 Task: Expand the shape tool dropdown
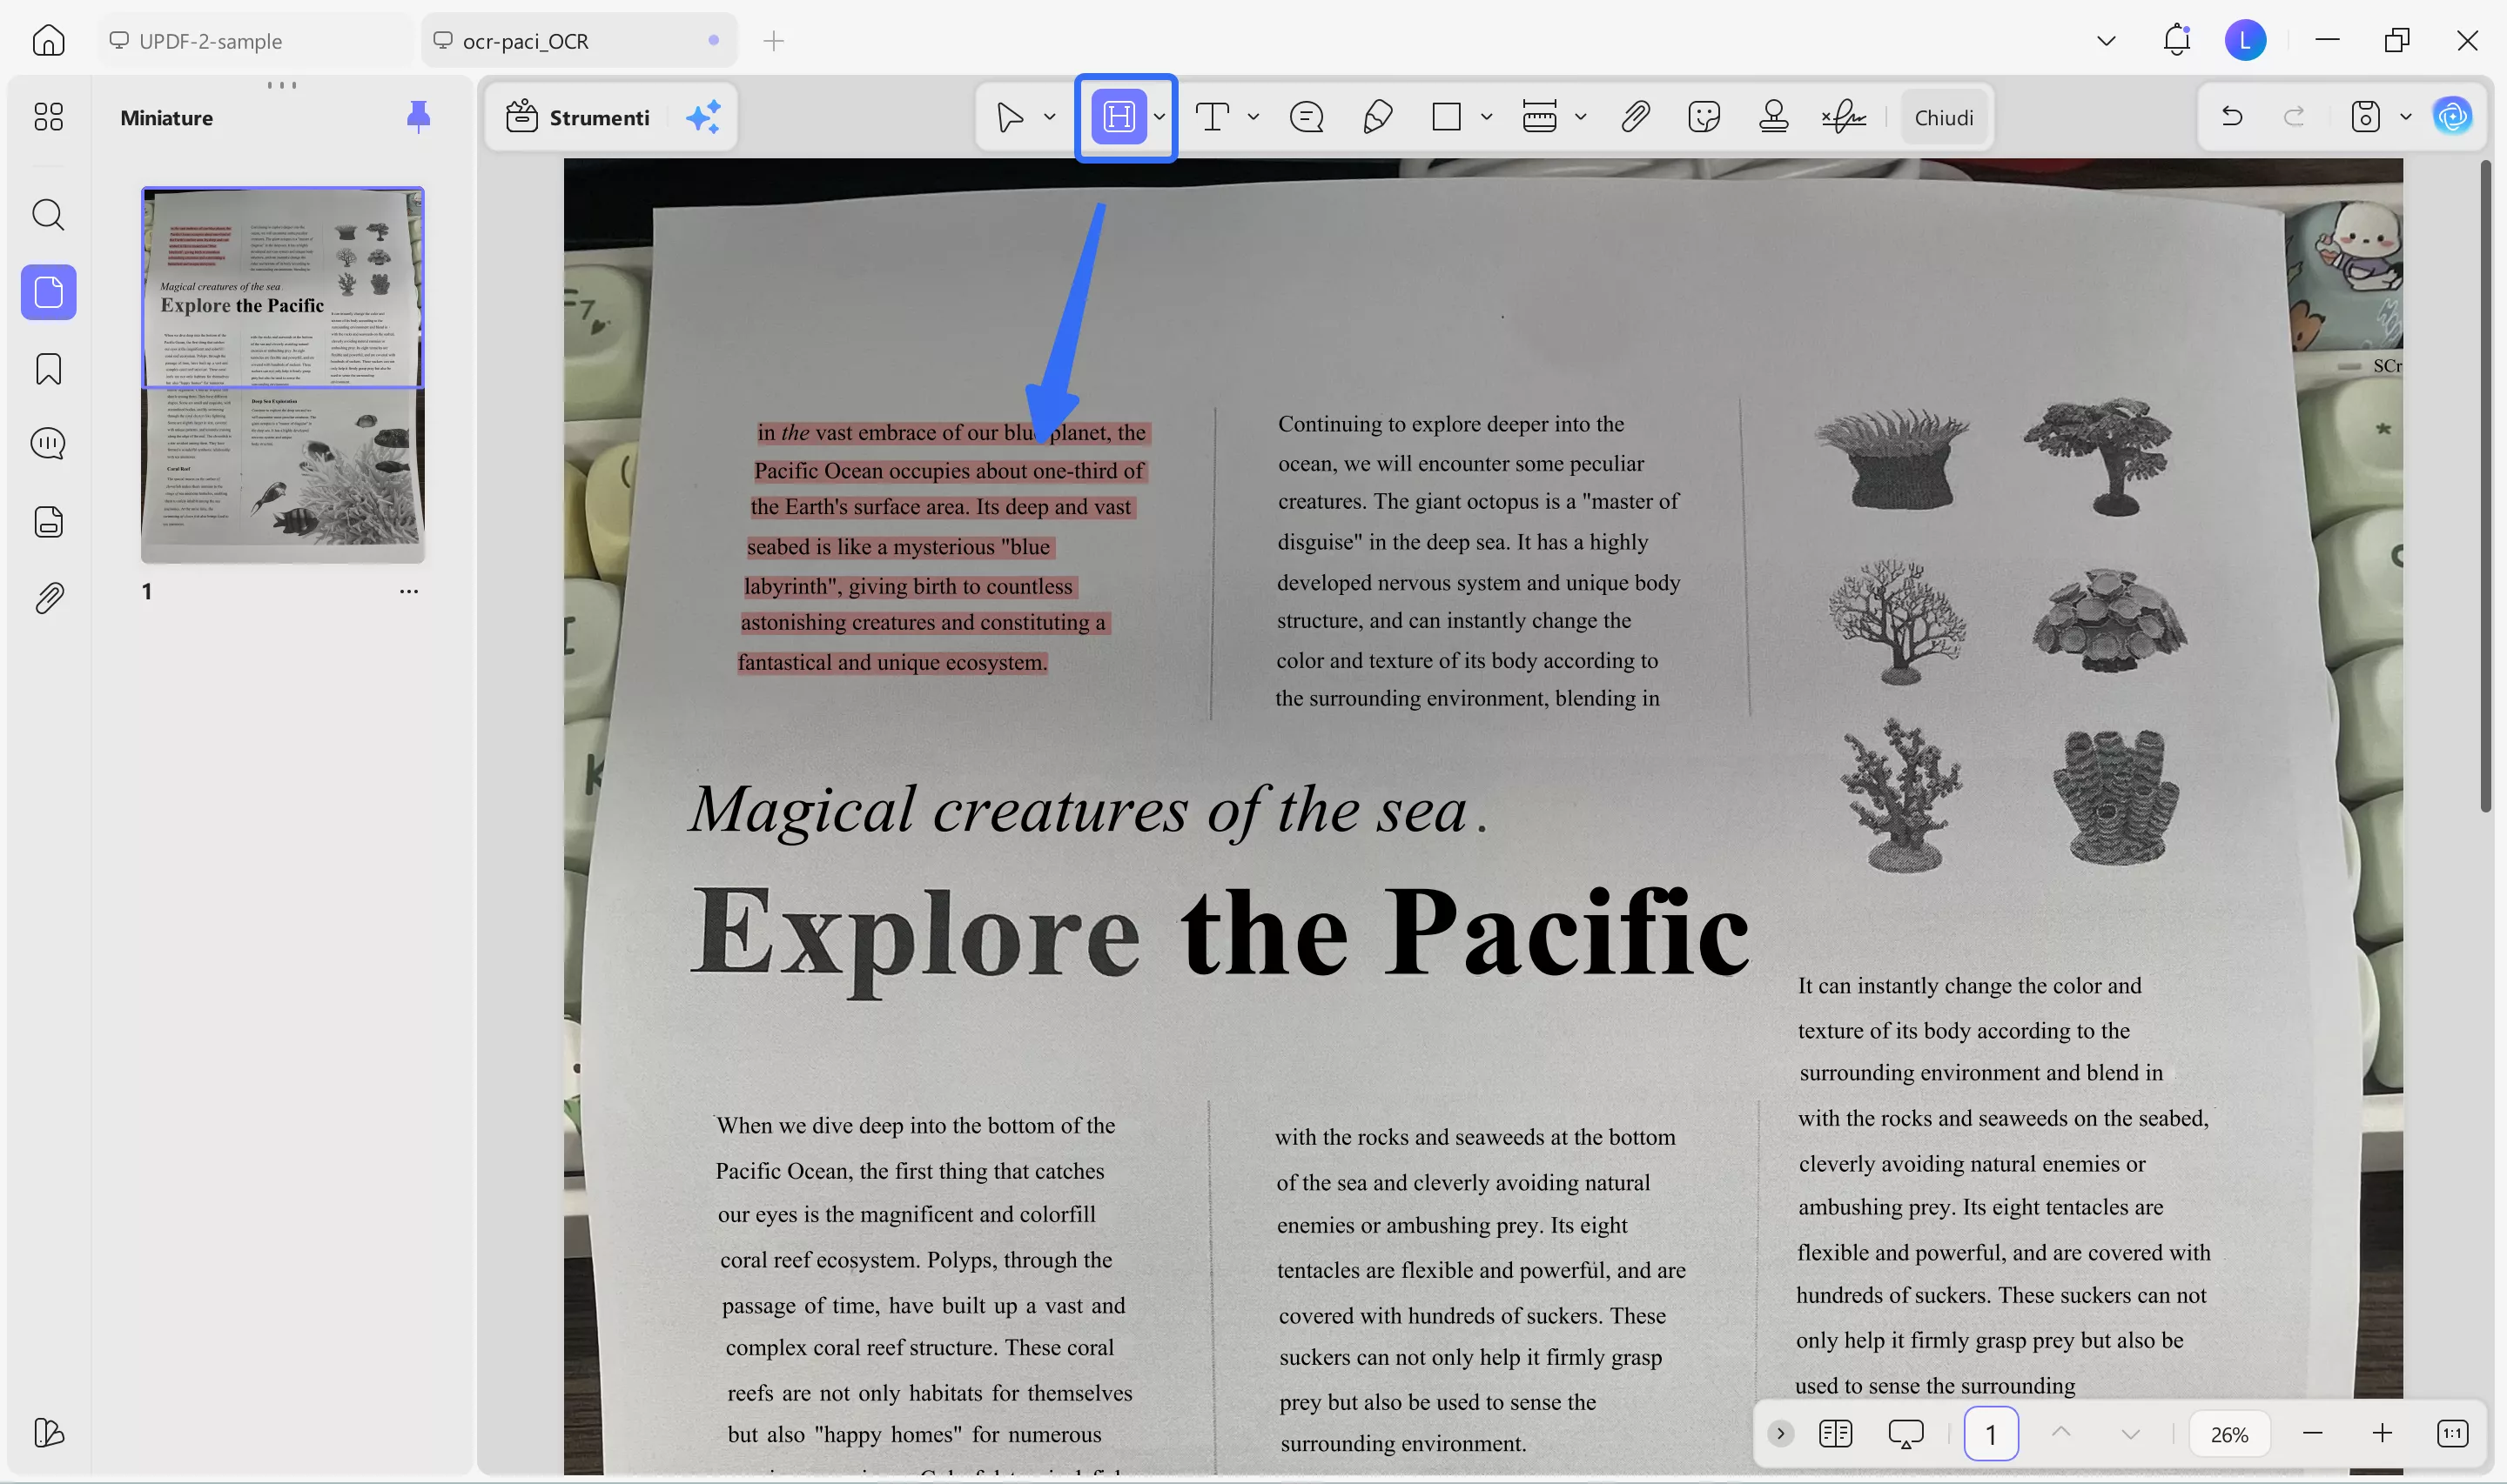(x=1489, y=117)
